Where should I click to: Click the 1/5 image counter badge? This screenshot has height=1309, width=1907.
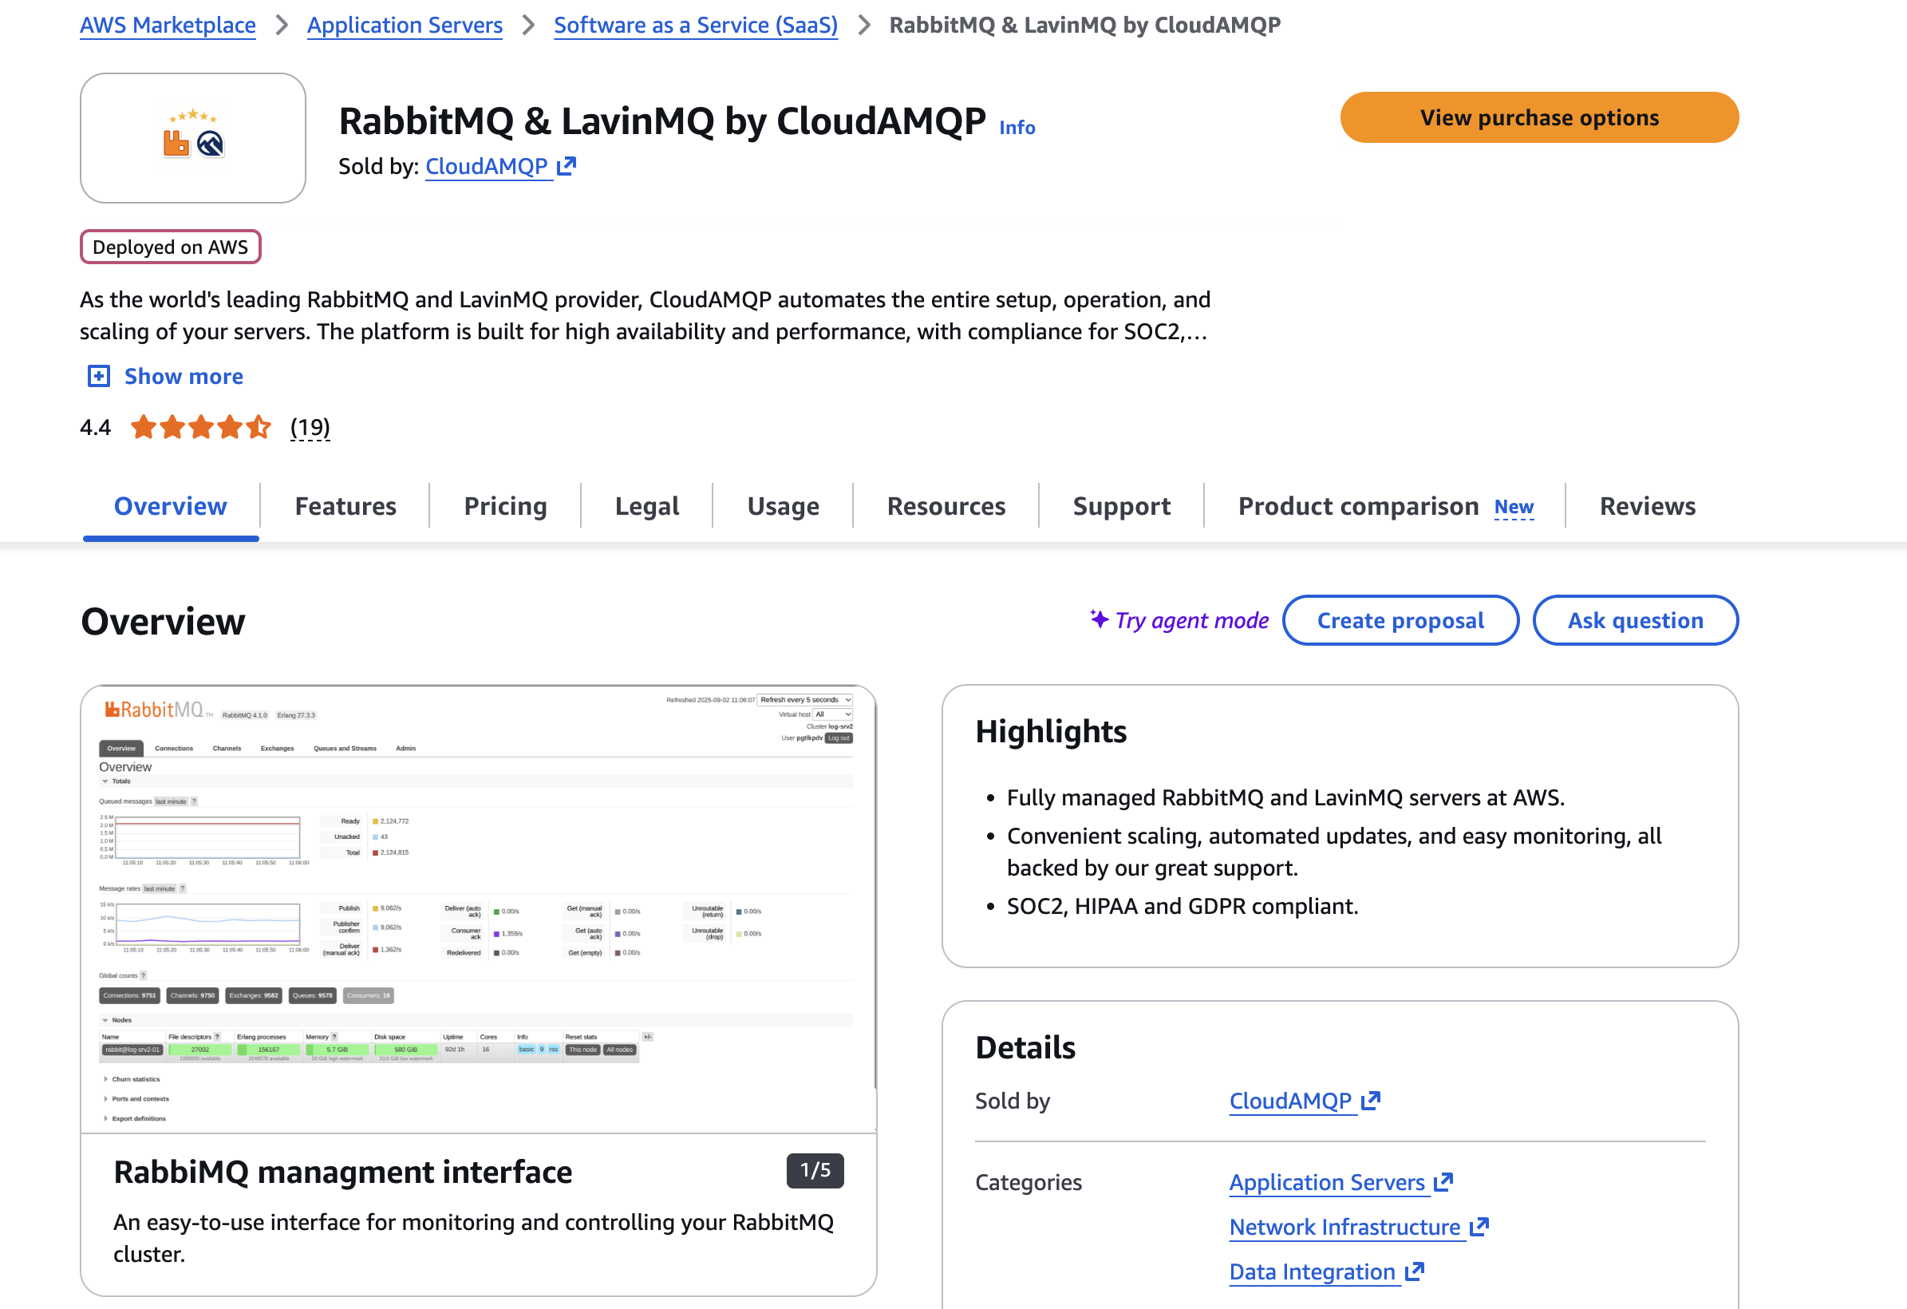click(815, 1170)
